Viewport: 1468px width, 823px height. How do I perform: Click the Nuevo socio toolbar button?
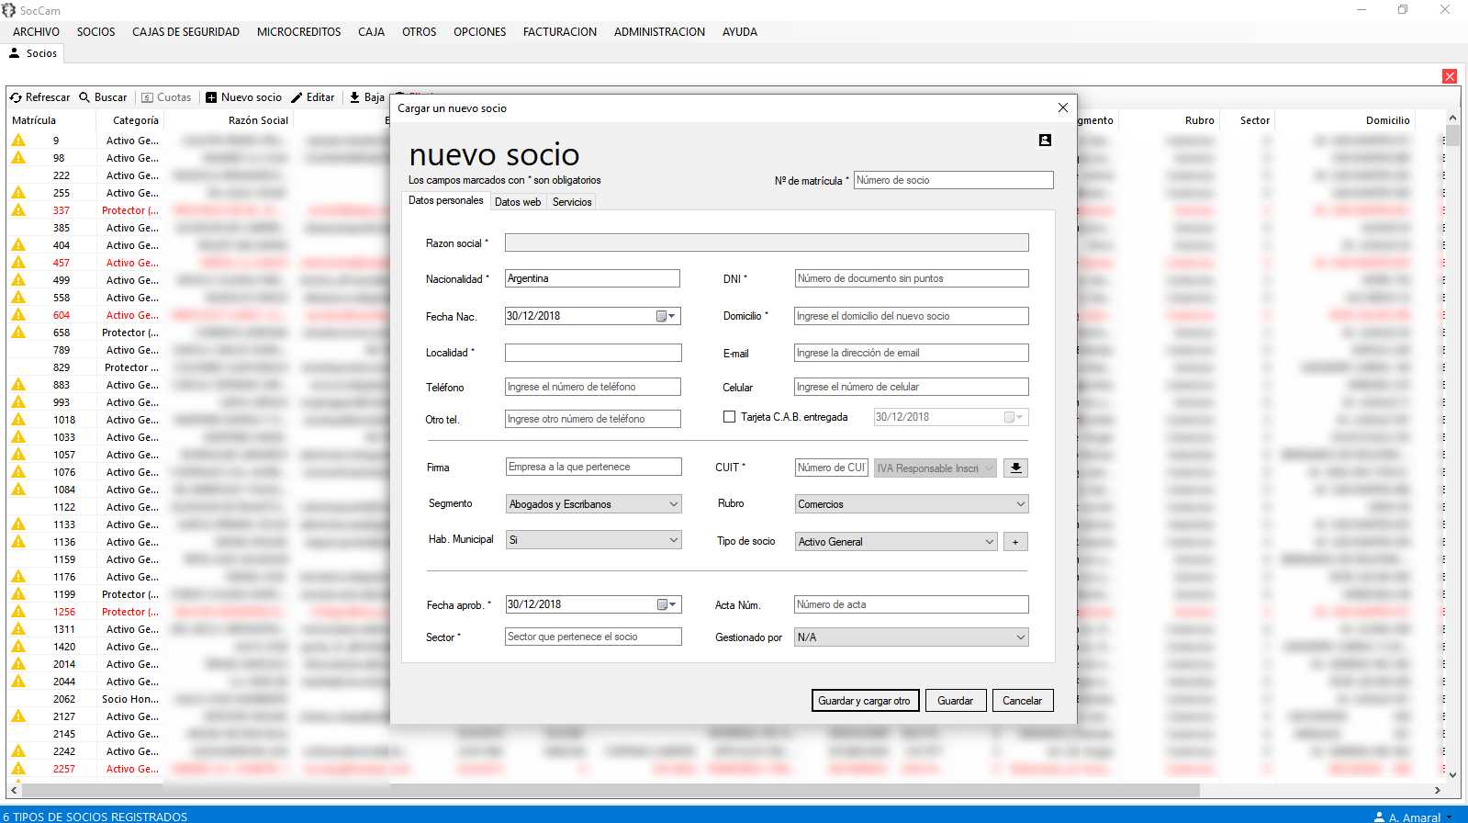243,97
